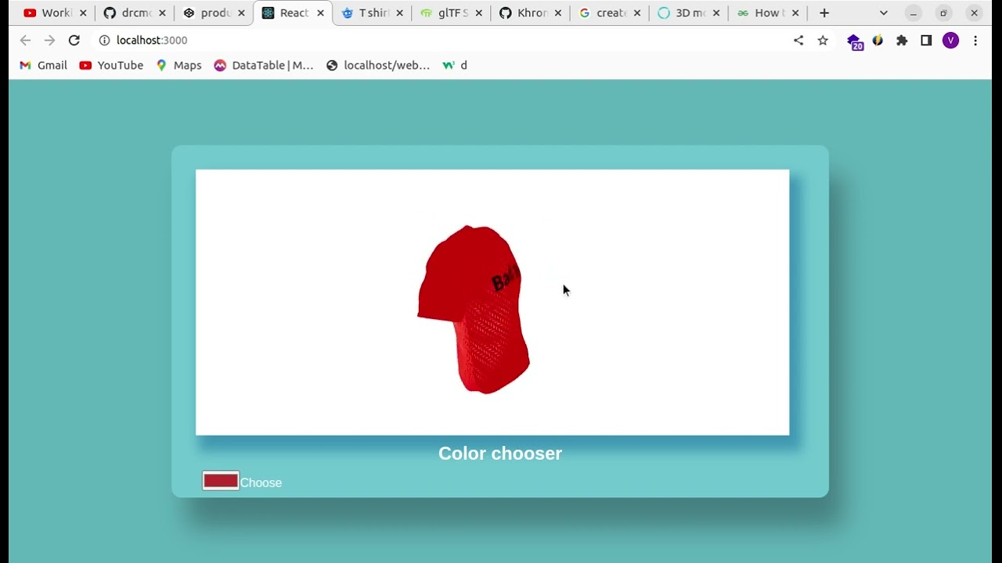This screenshot has width=1002, height=563.
Task: Share this page icon
Action: [x=798, y=41]
